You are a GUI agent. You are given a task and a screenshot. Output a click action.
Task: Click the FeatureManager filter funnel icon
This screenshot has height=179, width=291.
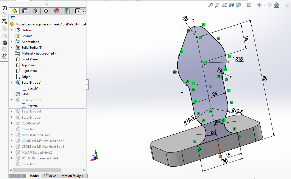coord(12,18)
